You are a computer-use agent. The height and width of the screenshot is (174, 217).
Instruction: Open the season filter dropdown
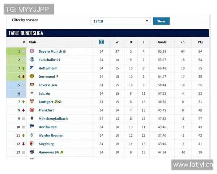[x=121, y=21]
